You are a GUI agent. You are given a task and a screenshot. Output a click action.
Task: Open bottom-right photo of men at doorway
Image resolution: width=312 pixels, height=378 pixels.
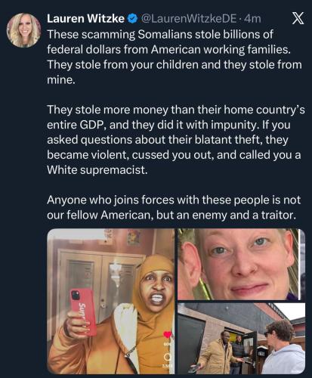tap(241, 339)
